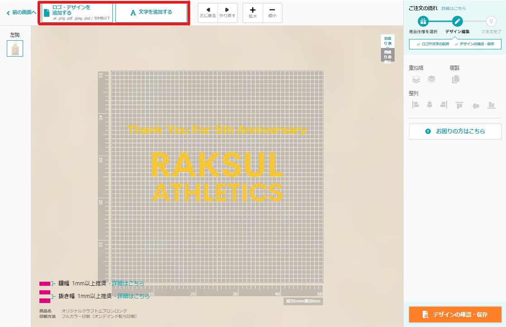Click ロゴ・デザインを追加する upload button
This screenshot has width=506, height=327.
77,13
